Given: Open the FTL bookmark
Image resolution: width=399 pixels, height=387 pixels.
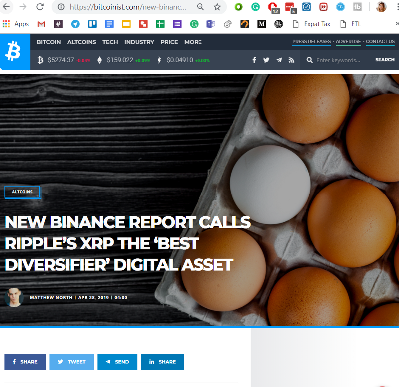Looking at the screenshot, I should tap(351, 24).
